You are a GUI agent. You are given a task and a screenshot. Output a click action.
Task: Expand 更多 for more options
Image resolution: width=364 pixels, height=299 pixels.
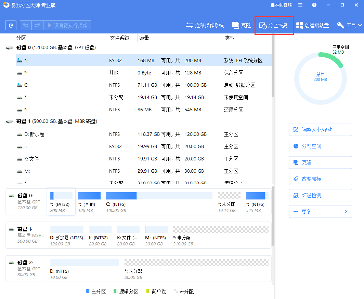click(320, 212)
